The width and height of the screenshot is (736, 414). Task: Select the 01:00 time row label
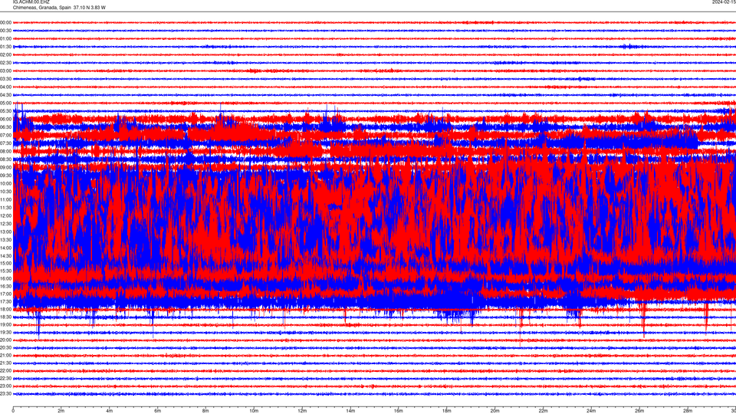click(x=5, y=38)
